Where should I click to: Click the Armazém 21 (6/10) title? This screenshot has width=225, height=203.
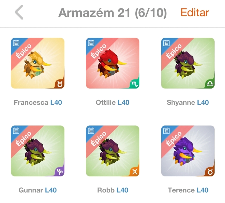[113, 13]
